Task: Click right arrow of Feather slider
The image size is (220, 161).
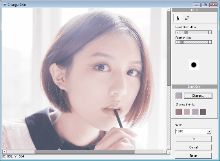Action: coord(210,42)
